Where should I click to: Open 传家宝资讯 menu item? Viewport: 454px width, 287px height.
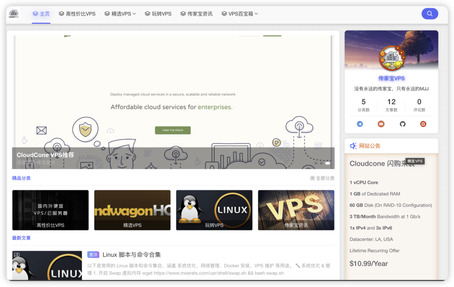[196, 14]
